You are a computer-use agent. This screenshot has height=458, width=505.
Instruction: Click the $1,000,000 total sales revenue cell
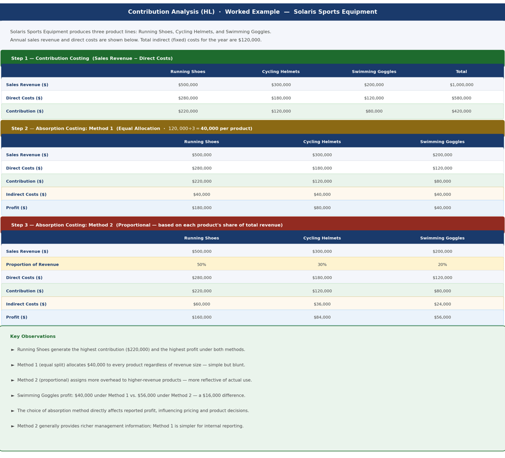[x=461, y=85]
